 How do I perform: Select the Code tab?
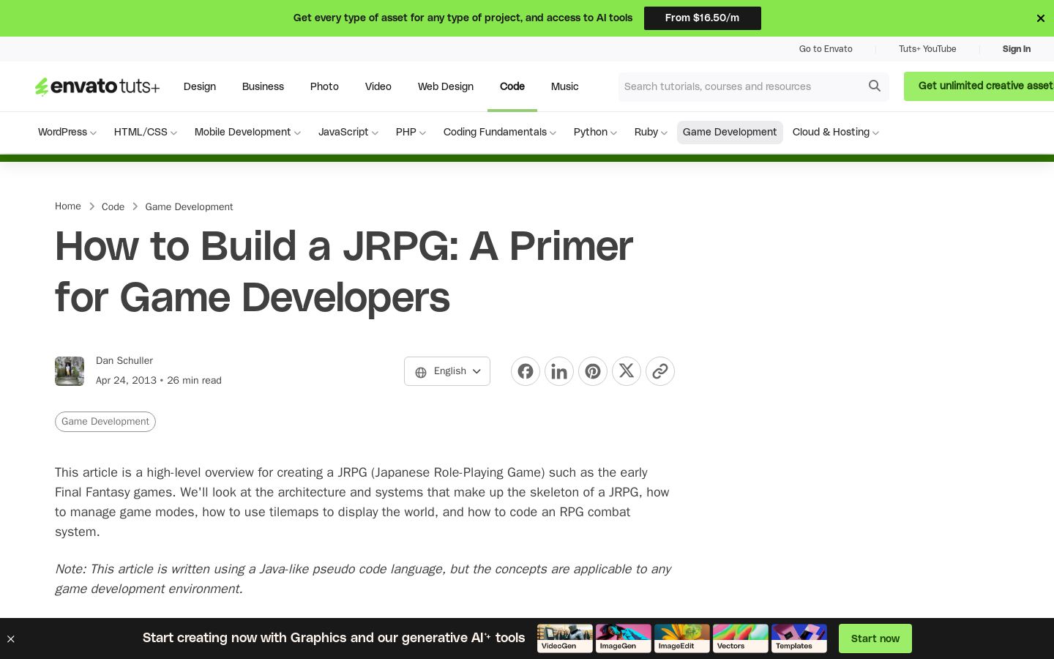(x=512, y=86)
